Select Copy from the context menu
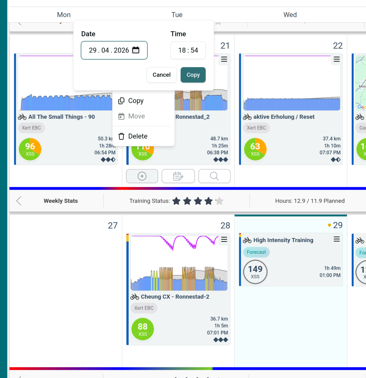The image size is (366, 378). [x=135, y=101]
